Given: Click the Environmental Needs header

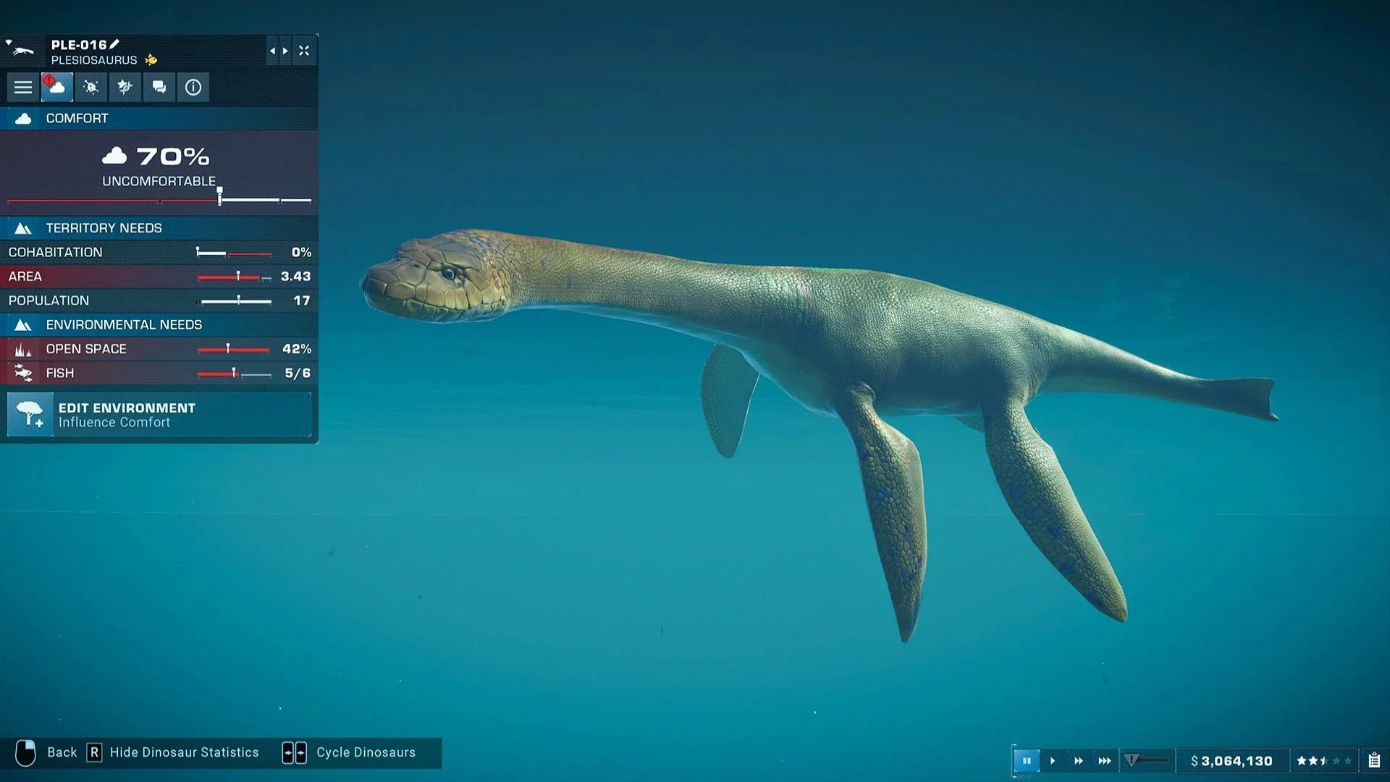Looking at the screenshot, I should (159, 325).
